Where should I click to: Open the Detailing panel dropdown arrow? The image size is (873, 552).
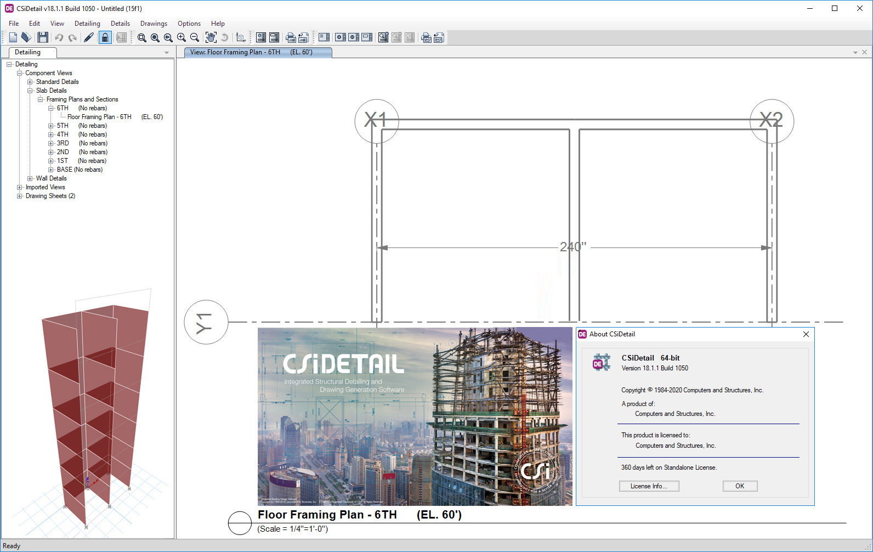167,53
